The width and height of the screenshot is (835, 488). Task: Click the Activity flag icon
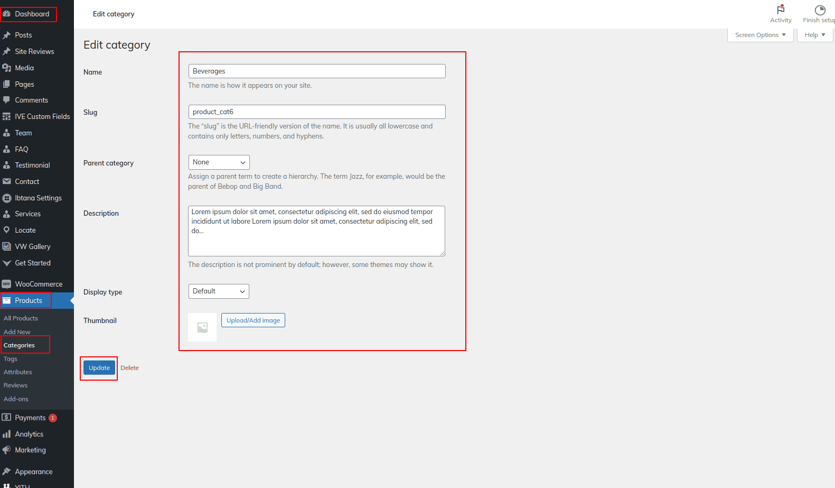pos(781,10)
